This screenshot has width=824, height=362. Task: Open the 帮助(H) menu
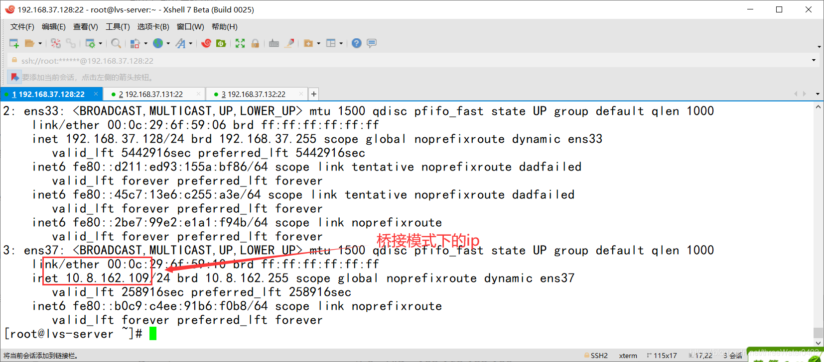coord(225,27)
